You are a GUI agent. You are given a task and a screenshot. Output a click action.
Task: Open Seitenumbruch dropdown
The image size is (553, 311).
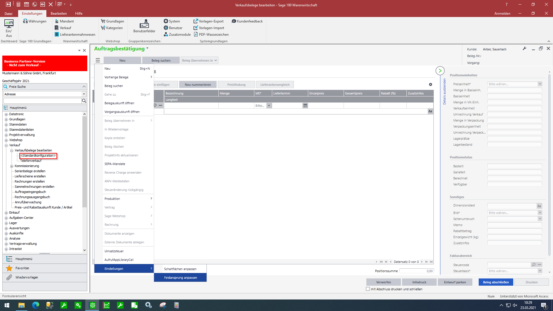(540, 219)
